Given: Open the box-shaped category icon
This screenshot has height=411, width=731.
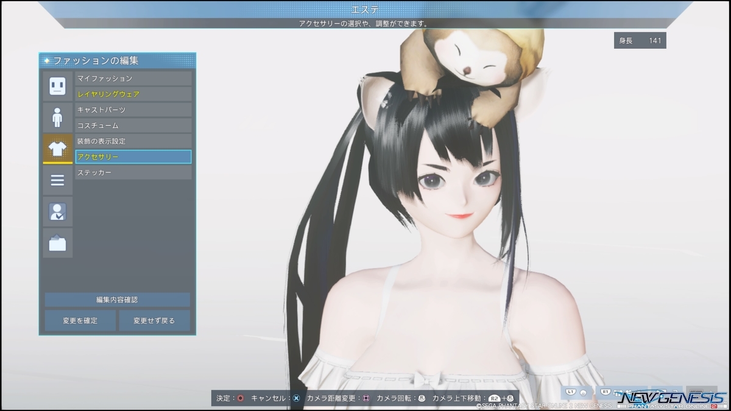Looking at the screenshot, I should coord(57,243).
